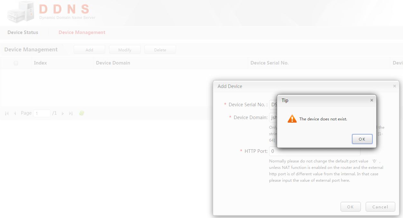Toggle the select-all checkbox in table header

pos(16,63)
